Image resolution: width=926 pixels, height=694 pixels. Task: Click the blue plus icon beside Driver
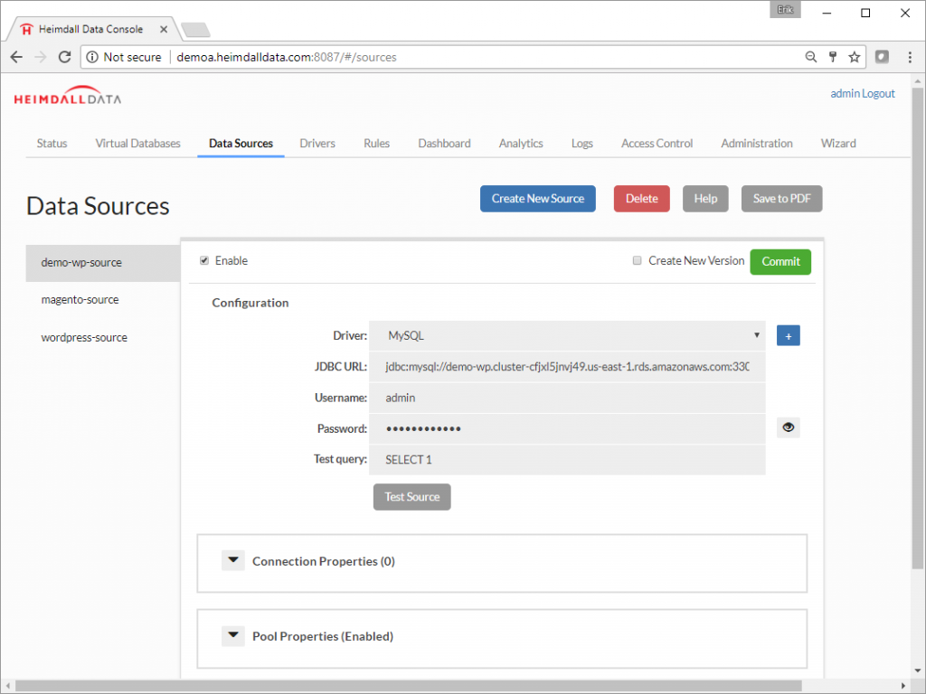click(788, 336)
